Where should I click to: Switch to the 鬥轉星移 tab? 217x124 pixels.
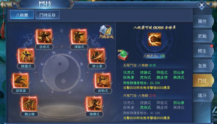tap(47, 15)
